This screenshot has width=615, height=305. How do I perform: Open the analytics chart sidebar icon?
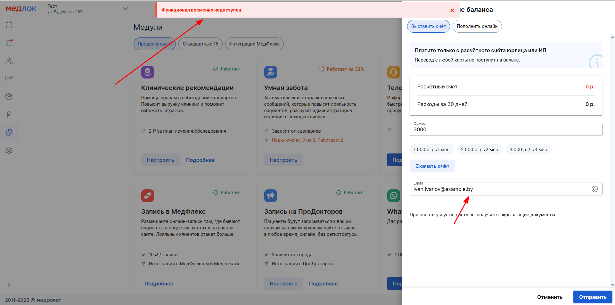click(x=9, y=78)
